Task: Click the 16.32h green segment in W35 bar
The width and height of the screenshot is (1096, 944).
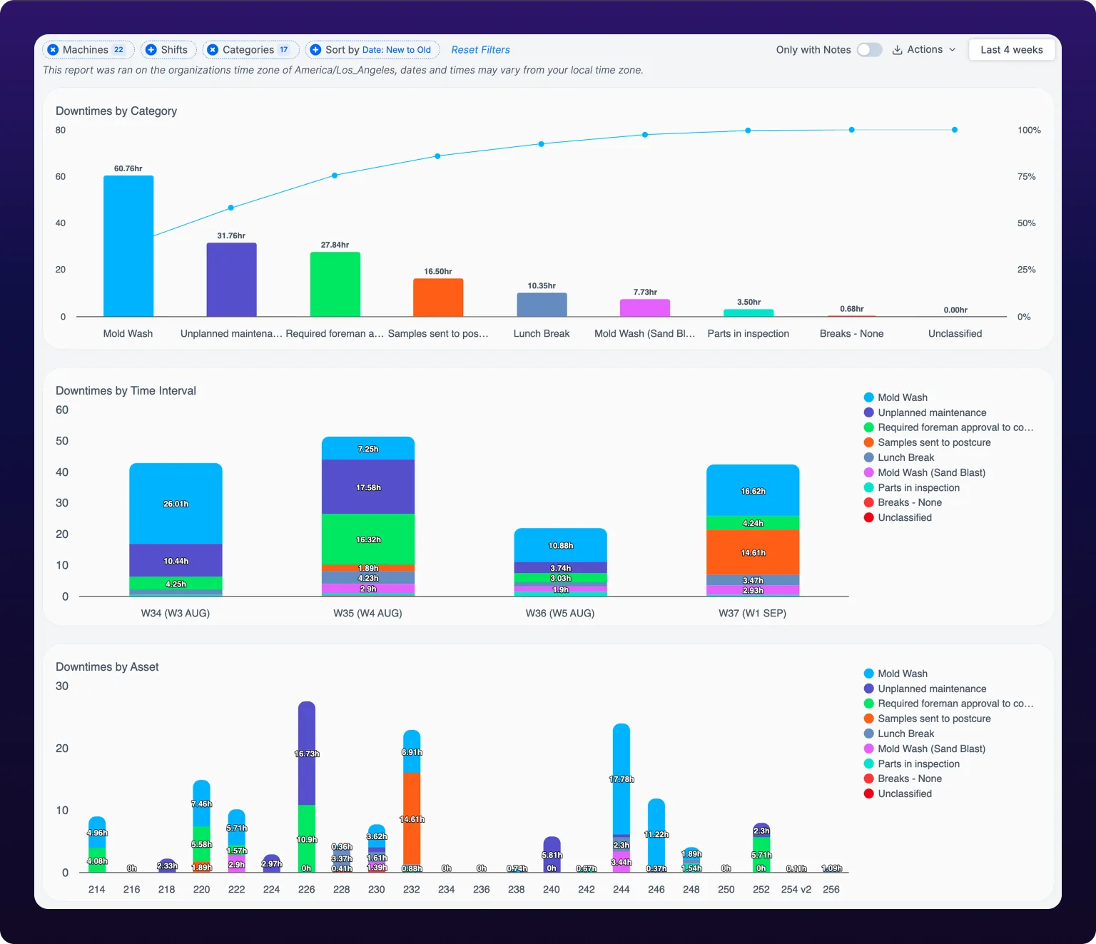Action: coord(368,539)
